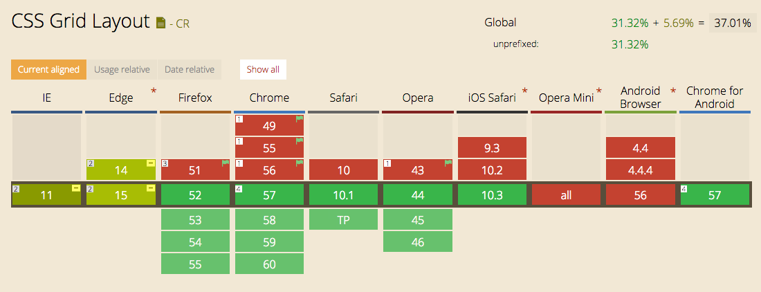The width and height of the screenshot is (761, 292).
Task: Open the CR status link
Action: [x=182, y=24]
